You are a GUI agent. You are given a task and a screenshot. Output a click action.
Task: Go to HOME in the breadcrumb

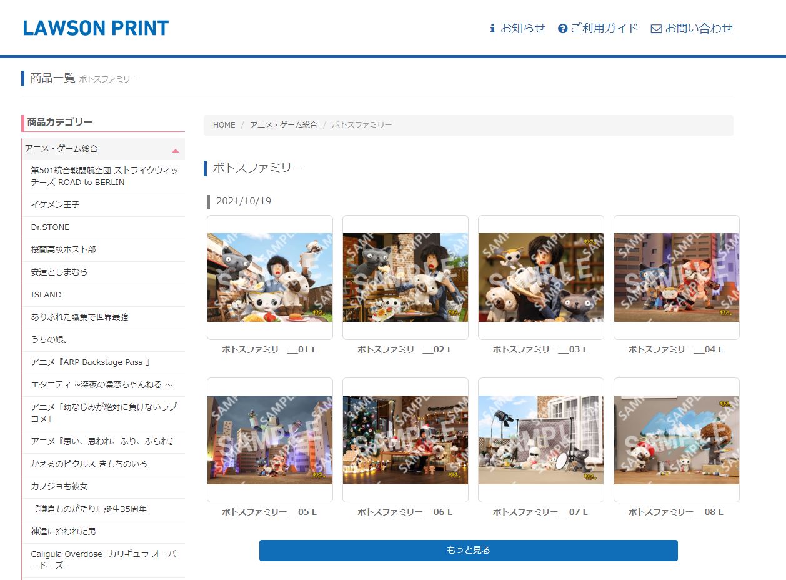[x=224, y=125]
